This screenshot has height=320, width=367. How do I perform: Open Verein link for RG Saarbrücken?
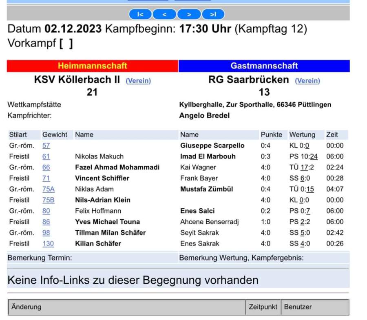(307, 81)
